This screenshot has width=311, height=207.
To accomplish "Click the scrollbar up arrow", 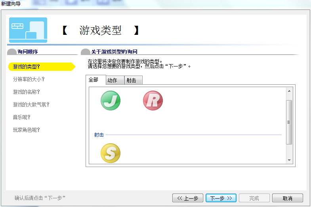I will (x=289, y=91).
